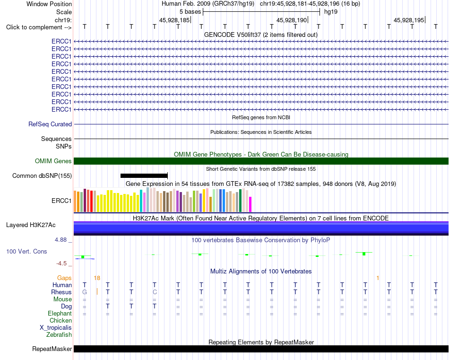Open Repeating Elements by RepeatMasker title
Screen dimensions: 449x360
pos(261,342)
